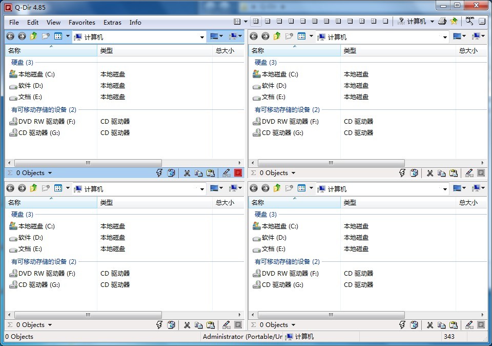This screenshot has width=492, height=346.
Task: Toggle the red square icon in the top-left pane status bar
Action: (238, 173)
